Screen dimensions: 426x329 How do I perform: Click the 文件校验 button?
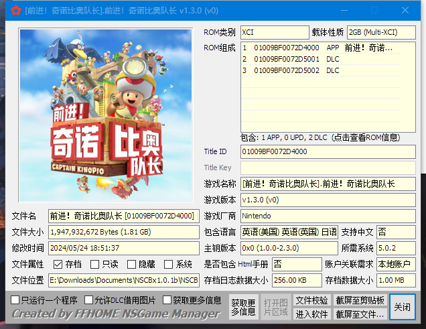click(x=312, y=300)
